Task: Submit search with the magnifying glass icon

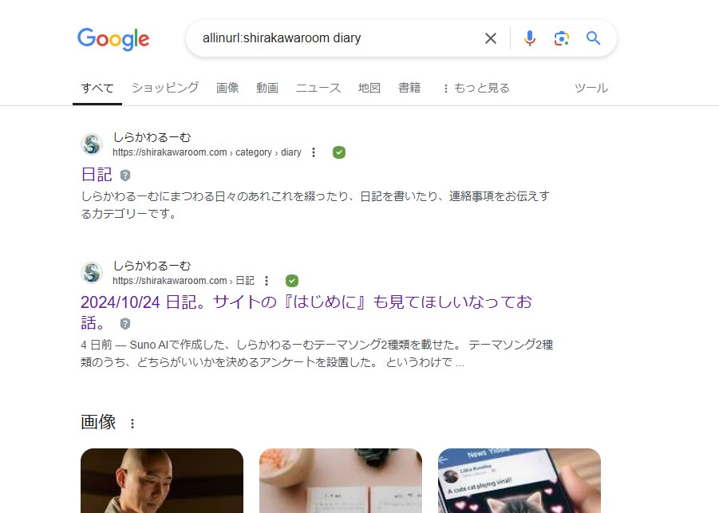Action: pos(594,38)
